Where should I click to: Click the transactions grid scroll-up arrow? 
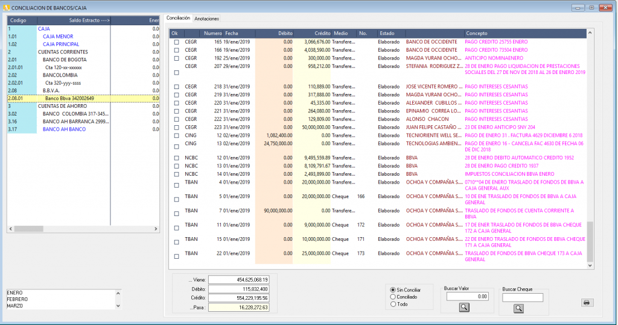(590, 32)
